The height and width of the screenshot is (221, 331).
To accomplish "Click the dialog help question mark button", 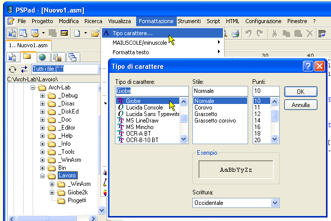I will [x=308, y=66].
